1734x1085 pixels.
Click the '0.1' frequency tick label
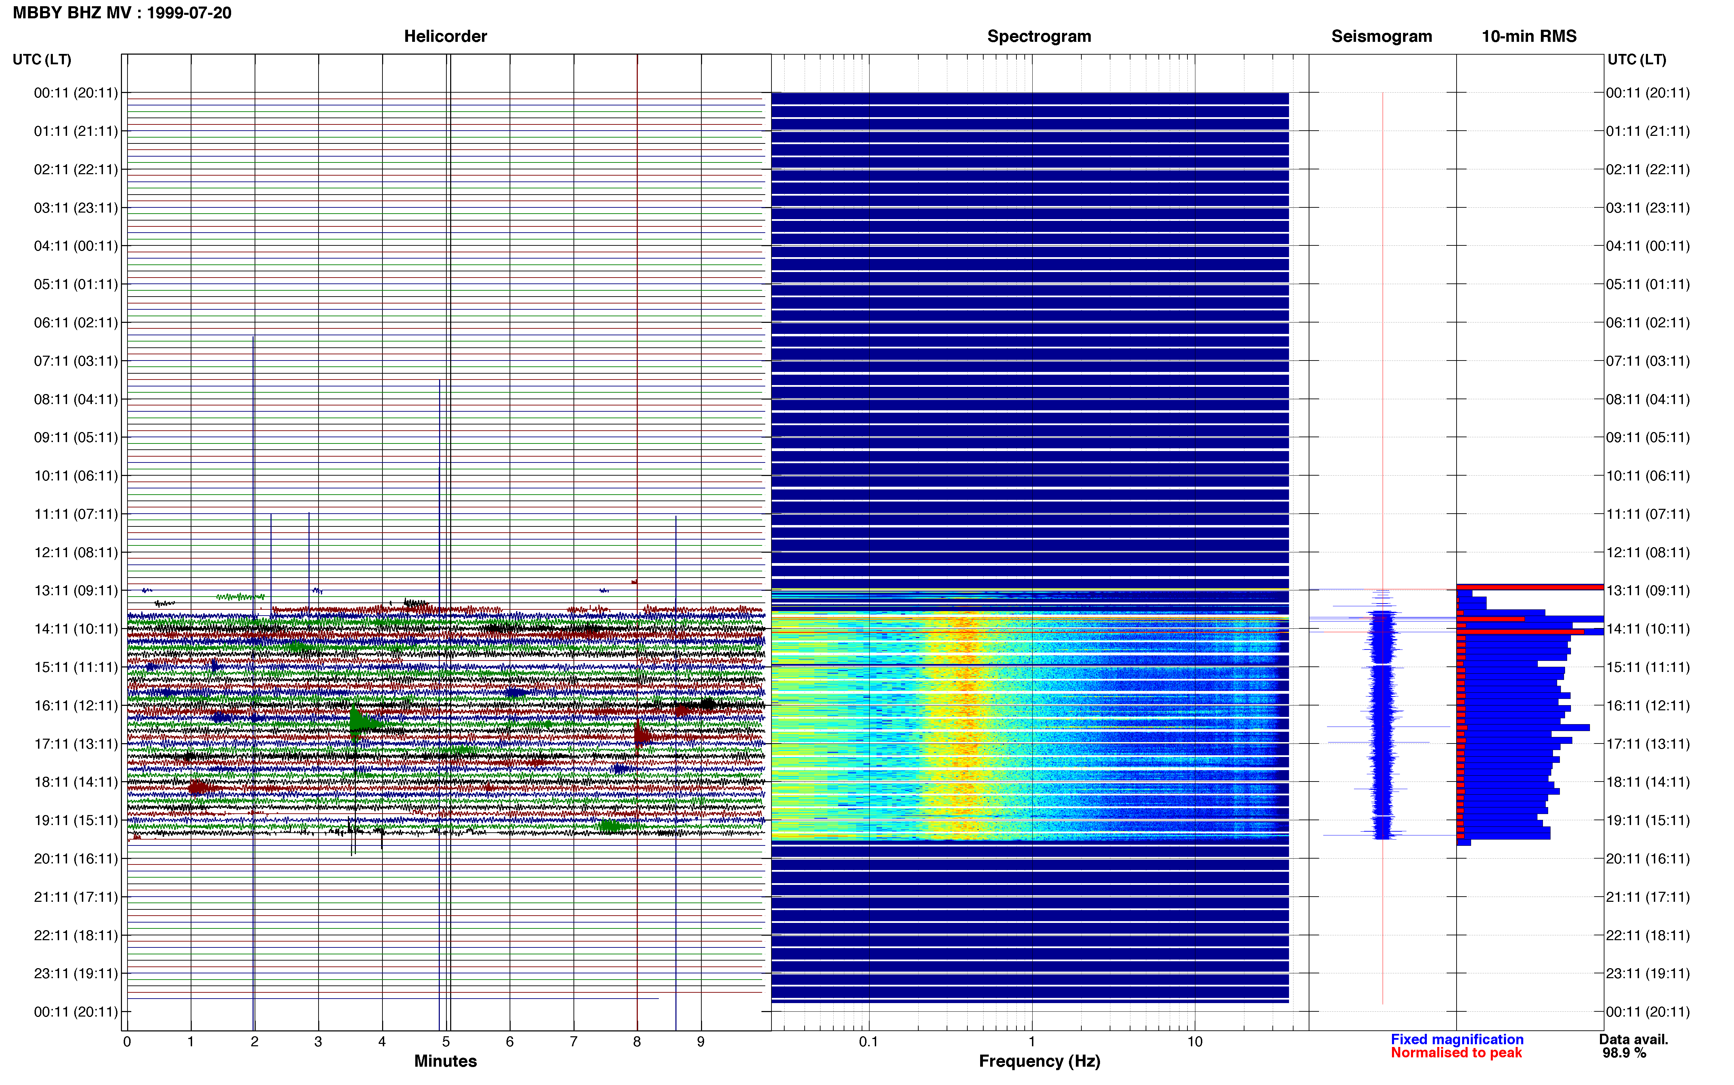[x=869, y=1042]
